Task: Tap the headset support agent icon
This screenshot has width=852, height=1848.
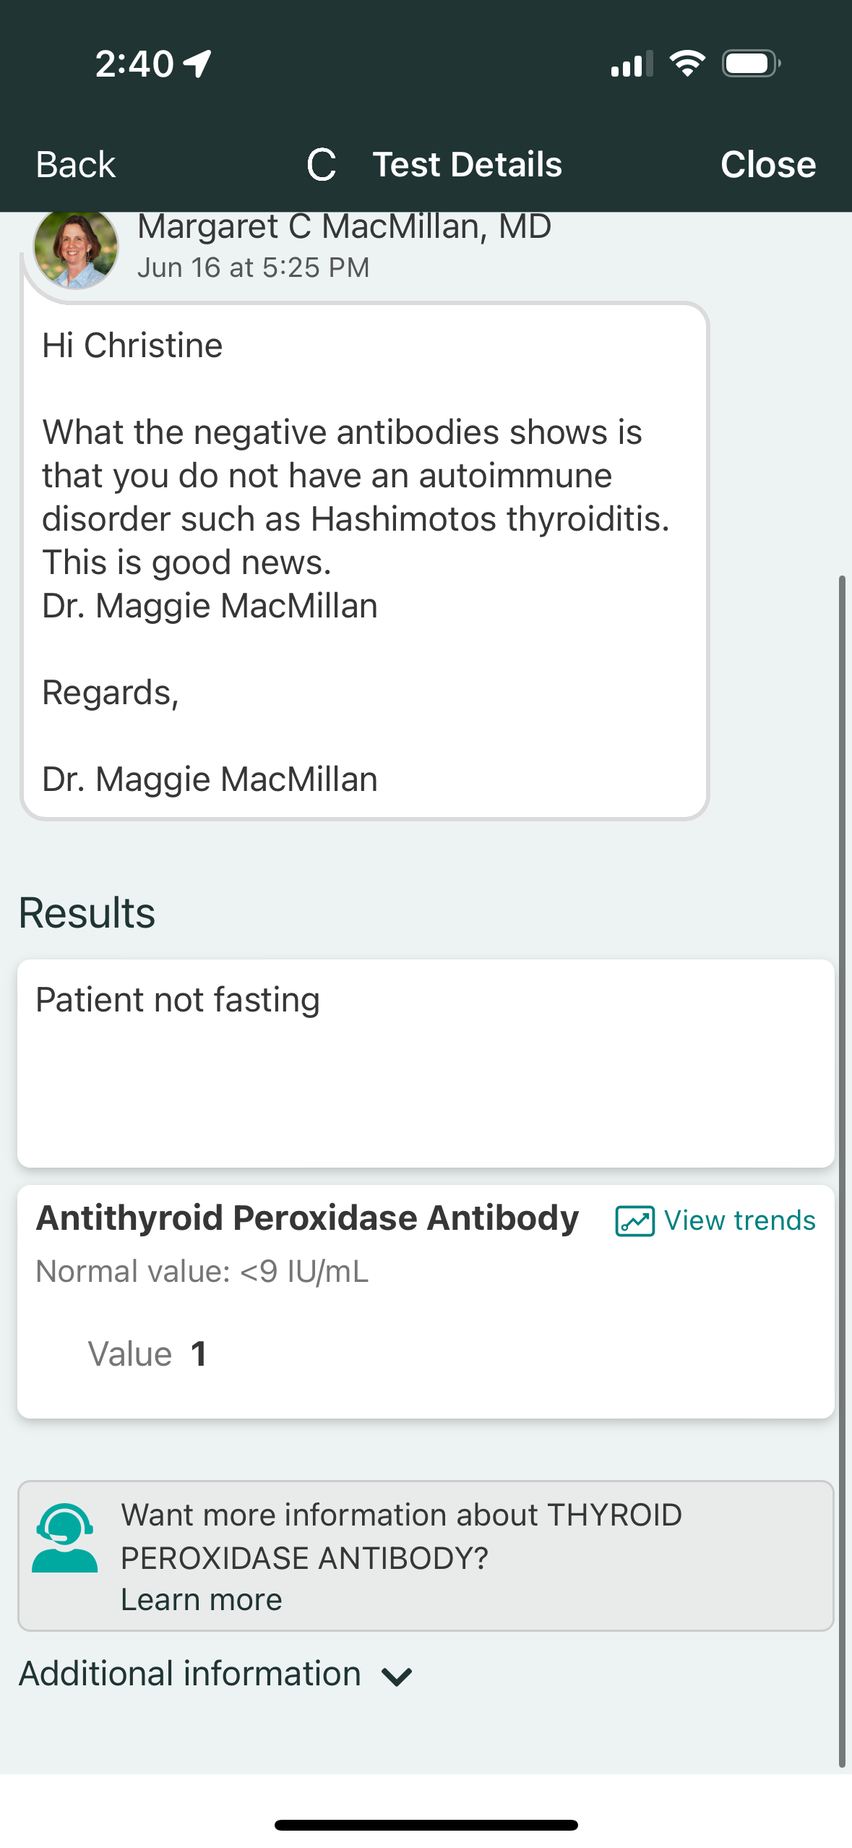Action: [x=64, y=1538]
